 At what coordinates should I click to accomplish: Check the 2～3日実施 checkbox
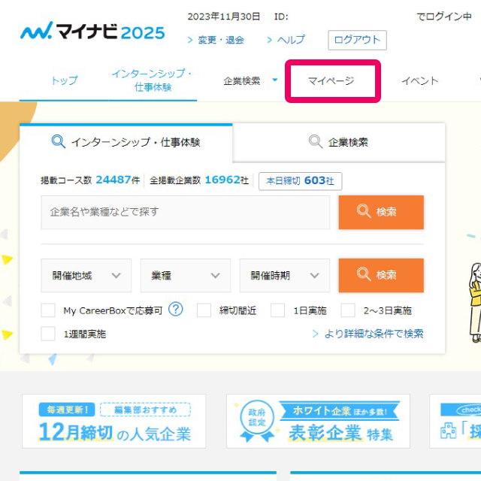[348, 310]
